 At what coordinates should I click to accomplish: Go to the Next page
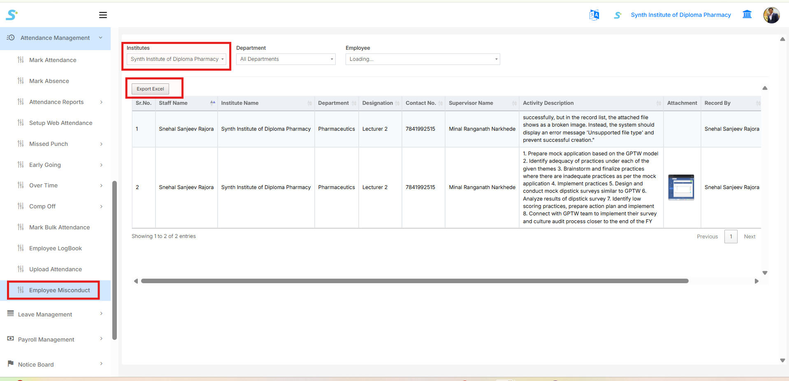[x=750, y=237]
